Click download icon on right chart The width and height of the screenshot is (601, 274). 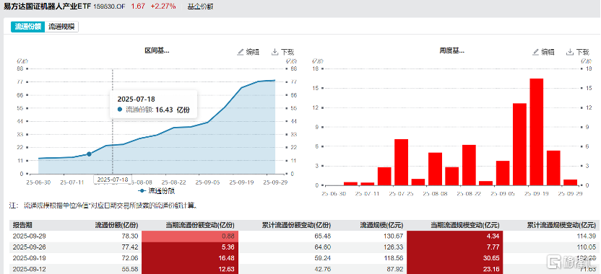tap(571, 52)
